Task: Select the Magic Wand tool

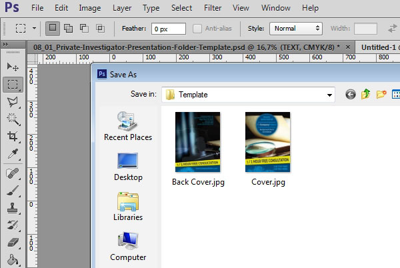Action: [x=13, y=119]
